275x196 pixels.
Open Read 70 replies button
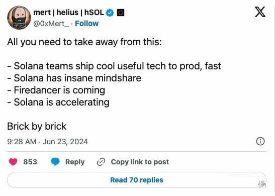(137, 180)
